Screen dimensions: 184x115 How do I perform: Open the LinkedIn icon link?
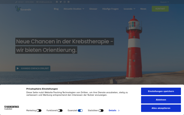pyautogui.click(x=68, y=2)
